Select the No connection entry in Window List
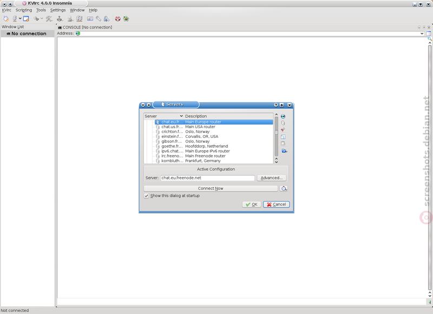Screen dimensions: 433x314 point(28,34)
